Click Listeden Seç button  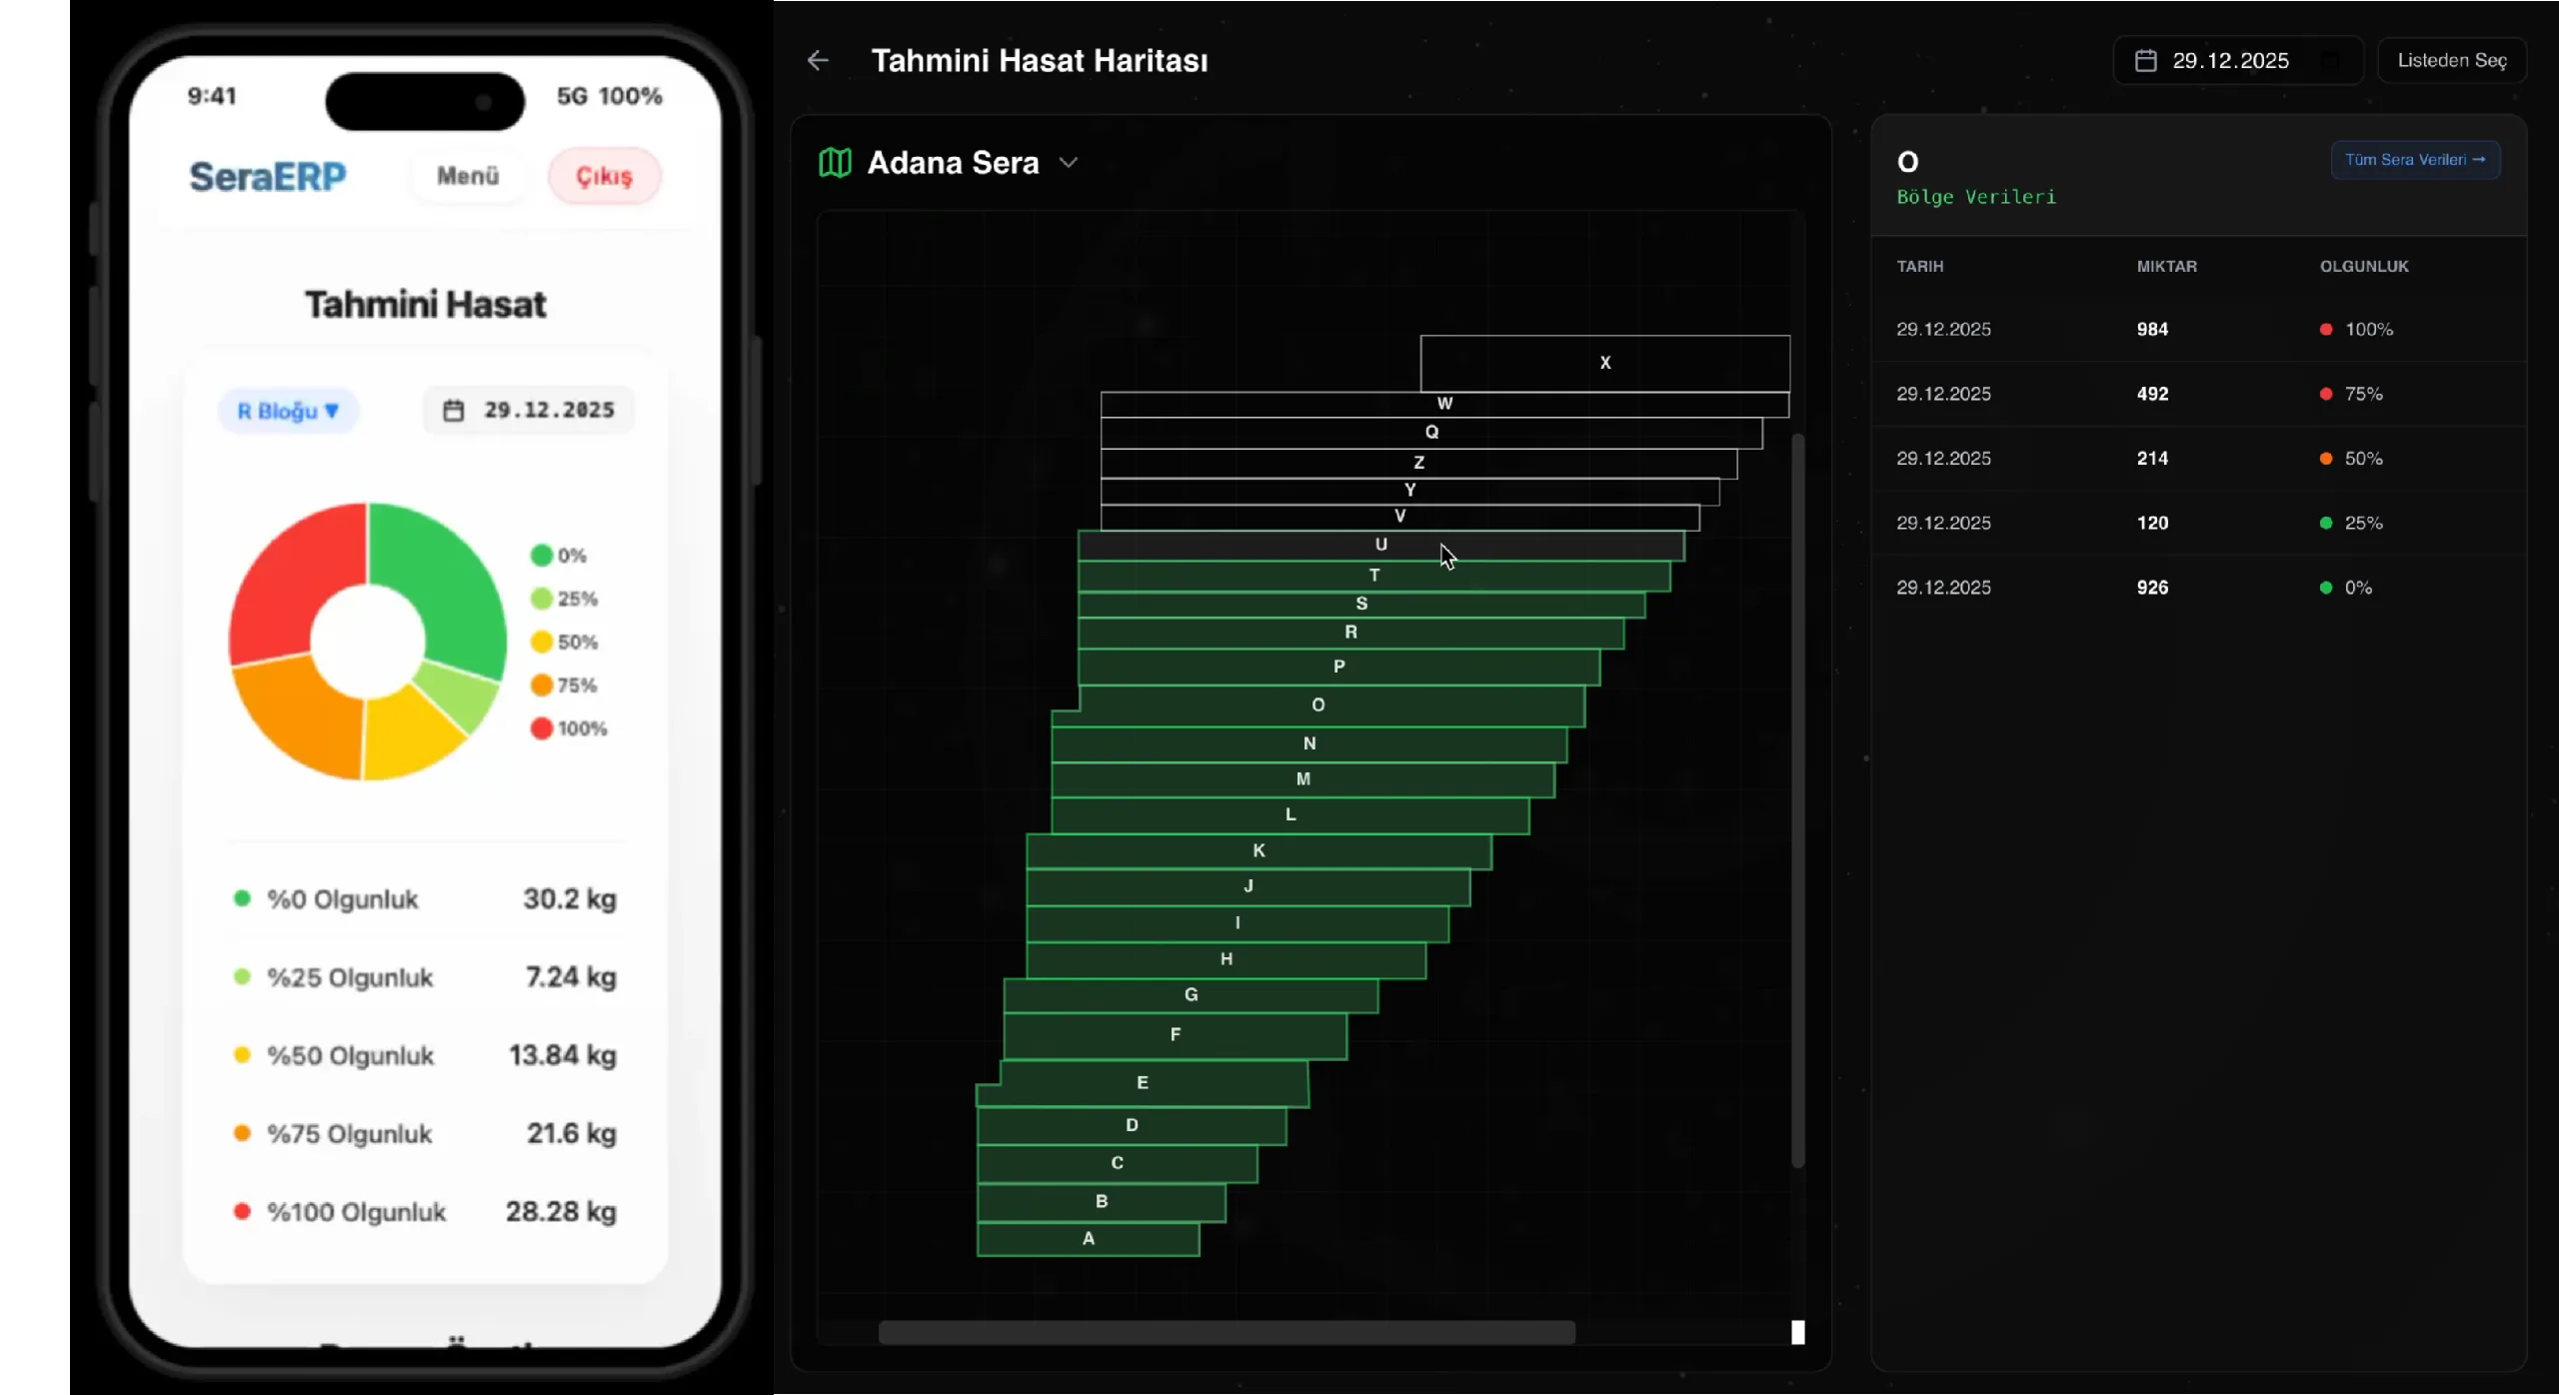[x=2451, y=61]
